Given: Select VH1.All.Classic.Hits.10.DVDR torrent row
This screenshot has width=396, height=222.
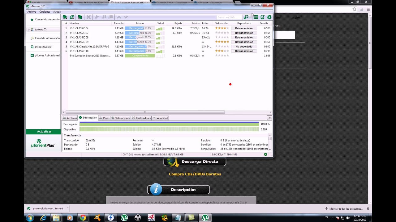Looking at the screenshot, I should (x=167, y=47).
